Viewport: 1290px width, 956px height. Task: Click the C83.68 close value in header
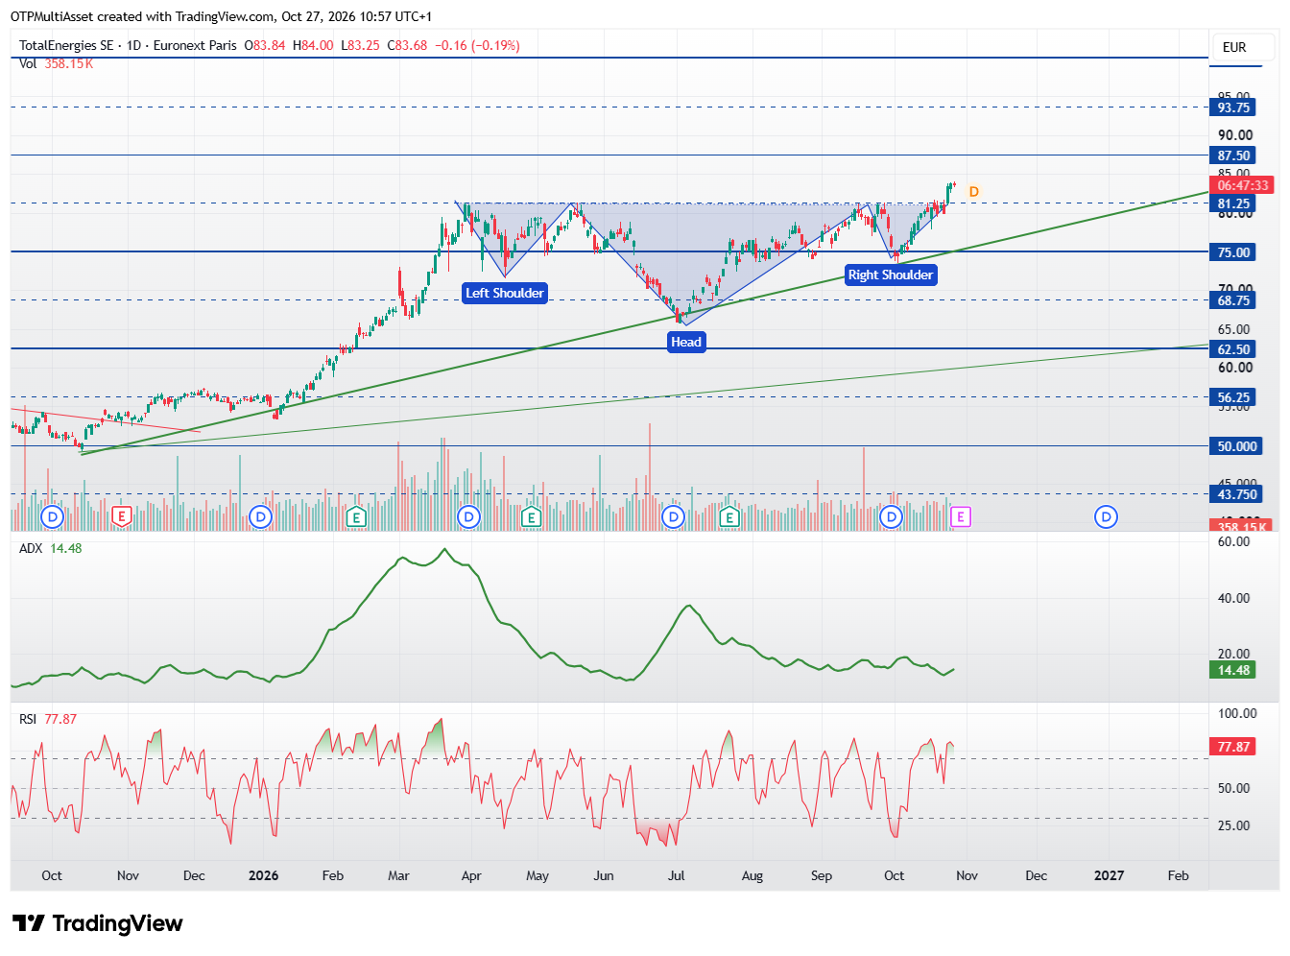point(407,45)
